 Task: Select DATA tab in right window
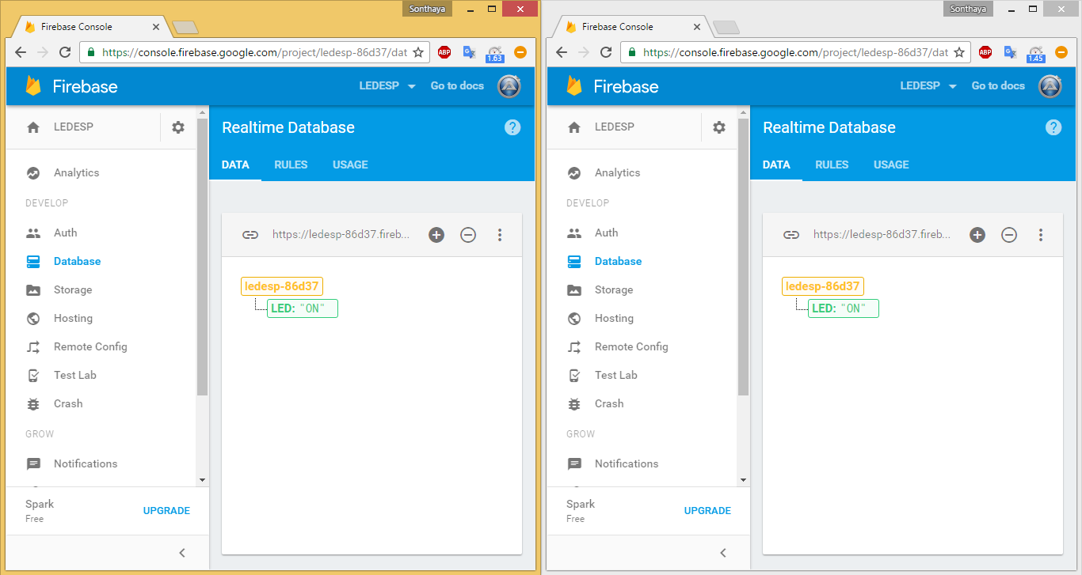pos(776,165)
